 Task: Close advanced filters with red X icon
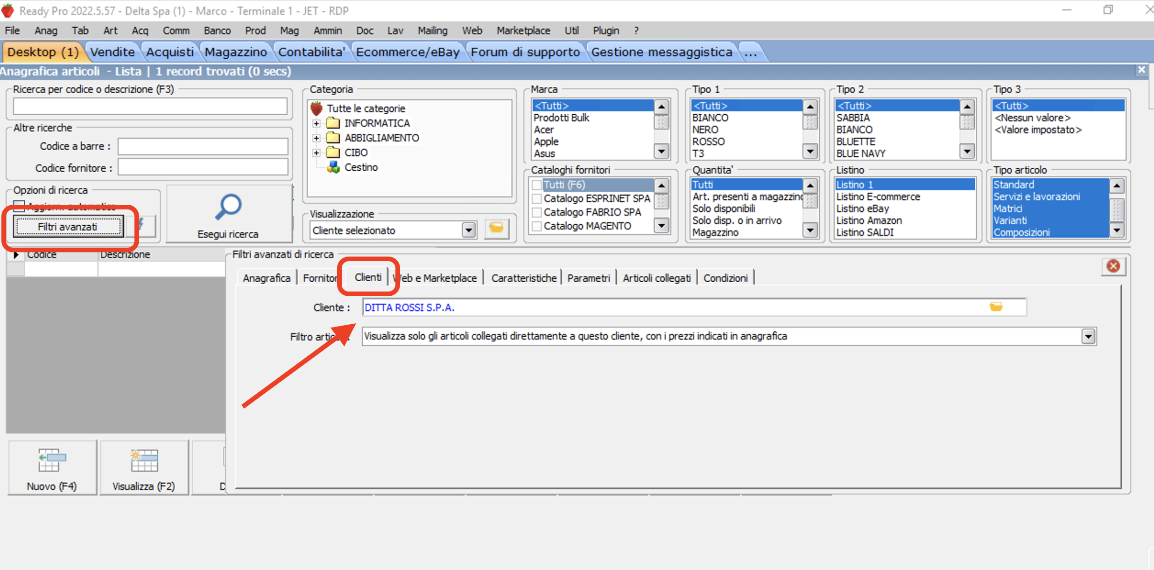1113,266
